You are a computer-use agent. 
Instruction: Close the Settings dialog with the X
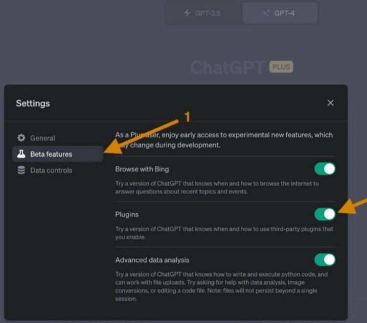(330, 103)
